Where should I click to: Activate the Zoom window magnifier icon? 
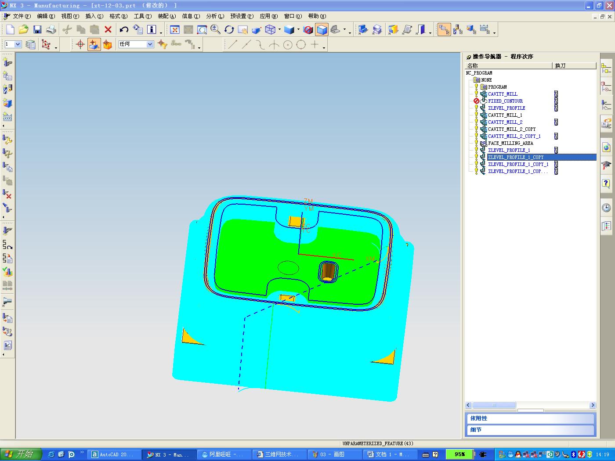tap(202, 29)
